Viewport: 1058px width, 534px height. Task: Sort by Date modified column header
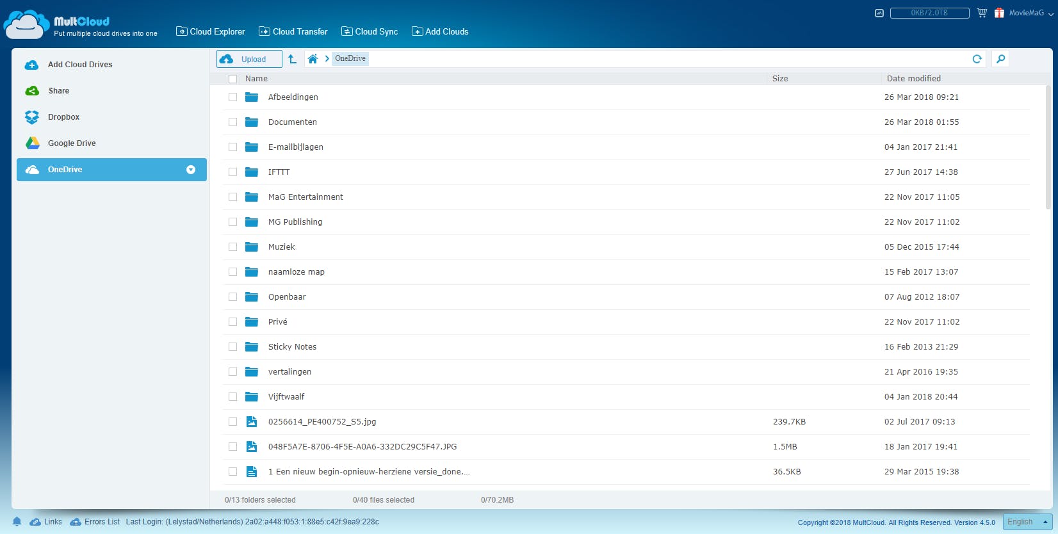[914, 79]
